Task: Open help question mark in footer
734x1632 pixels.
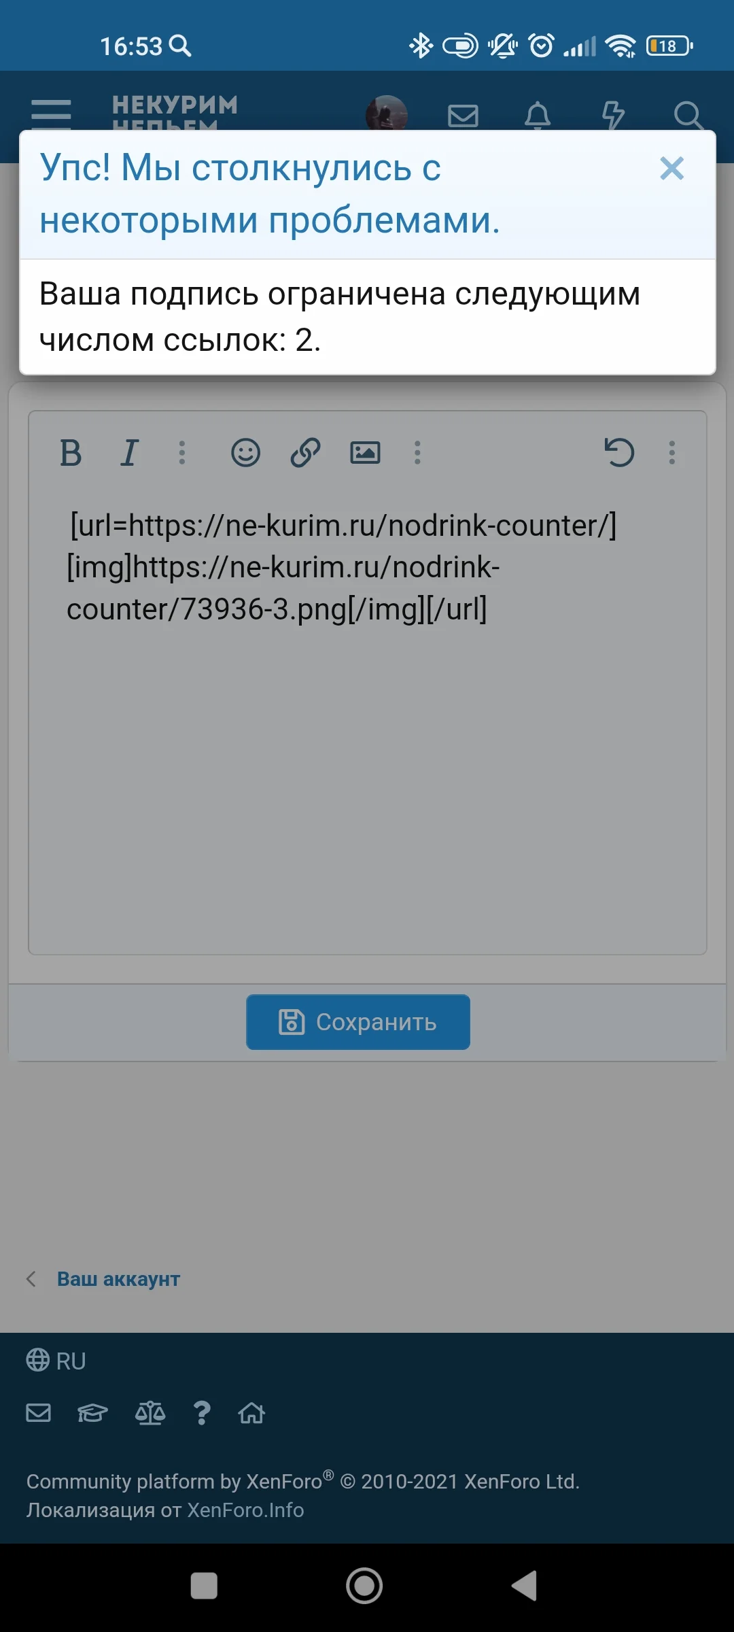Action: coord(202,1413)
